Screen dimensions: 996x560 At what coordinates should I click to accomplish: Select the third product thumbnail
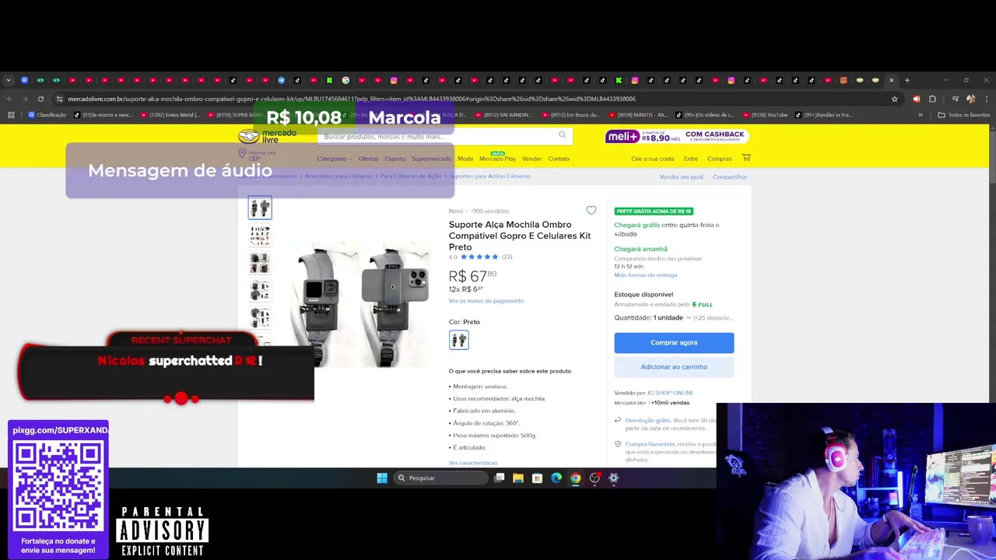pos(260,263)
